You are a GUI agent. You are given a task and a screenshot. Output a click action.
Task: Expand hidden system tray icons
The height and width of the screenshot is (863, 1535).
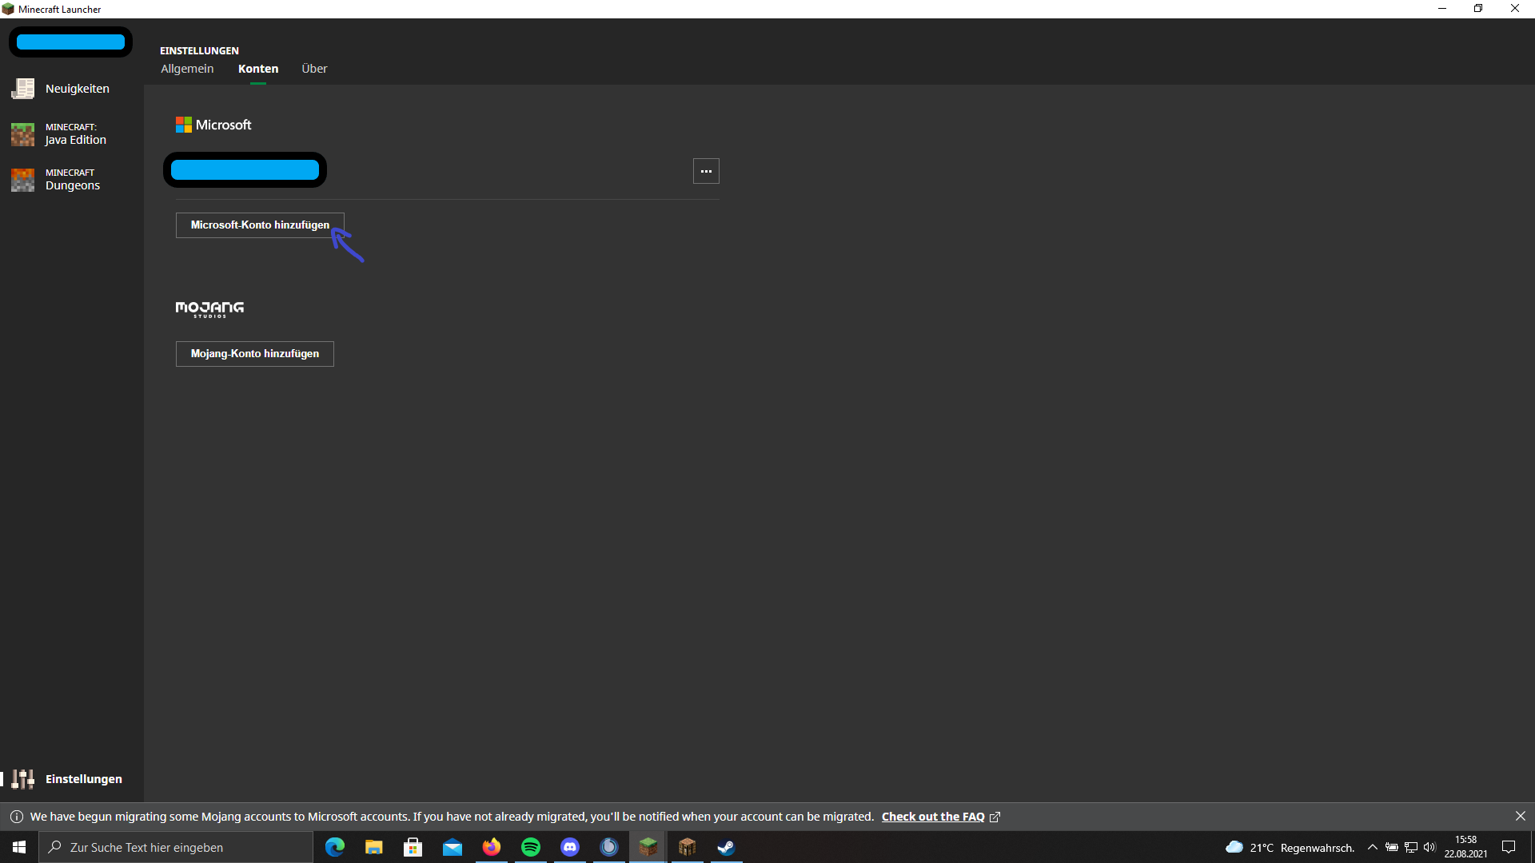1373,847
